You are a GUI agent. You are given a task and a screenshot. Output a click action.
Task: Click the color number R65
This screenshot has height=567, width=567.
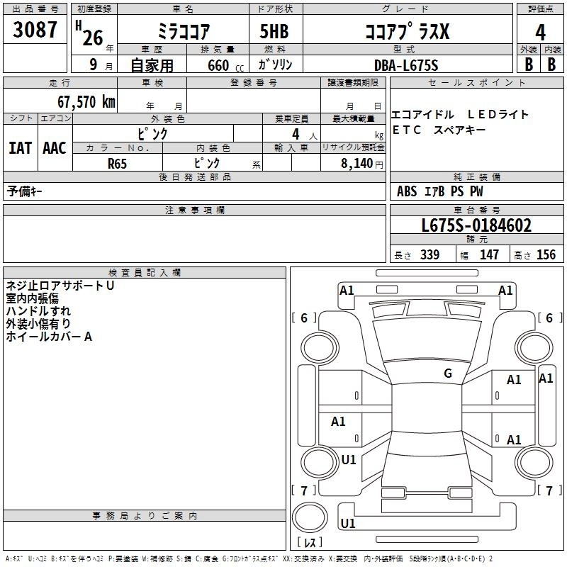point(117,162)
